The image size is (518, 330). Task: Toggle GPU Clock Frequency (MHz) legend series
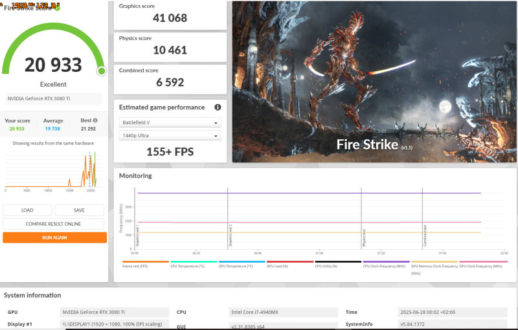click(x=483, y=264)
